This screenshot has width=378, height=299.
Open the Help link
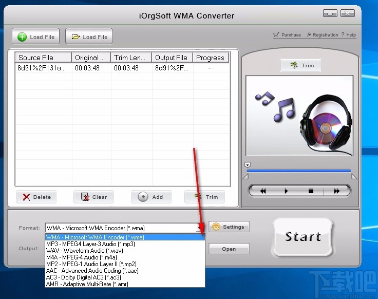pos(349,35)
